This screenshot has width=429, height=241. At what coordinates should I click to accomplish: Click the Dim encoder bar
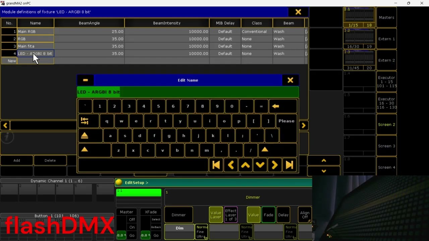tap(180, 232)
